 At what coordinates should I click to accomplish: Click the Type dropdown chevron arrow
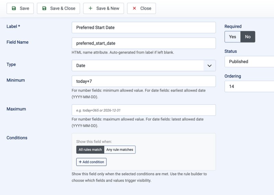click(210, 65)
